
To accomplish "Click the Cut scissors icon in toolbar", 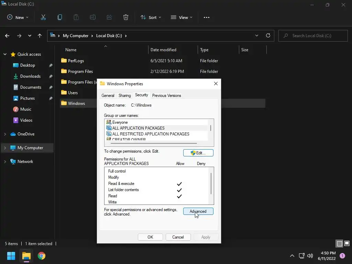I will [43, 17].
